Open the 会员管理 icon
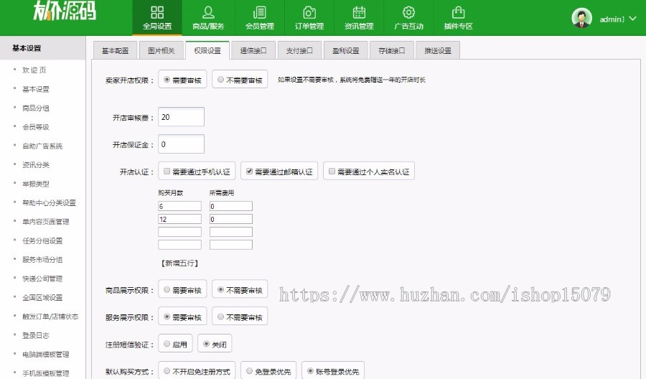Image resolution: width=646 pixels, height=379 pixels. (x=259, y=12)
